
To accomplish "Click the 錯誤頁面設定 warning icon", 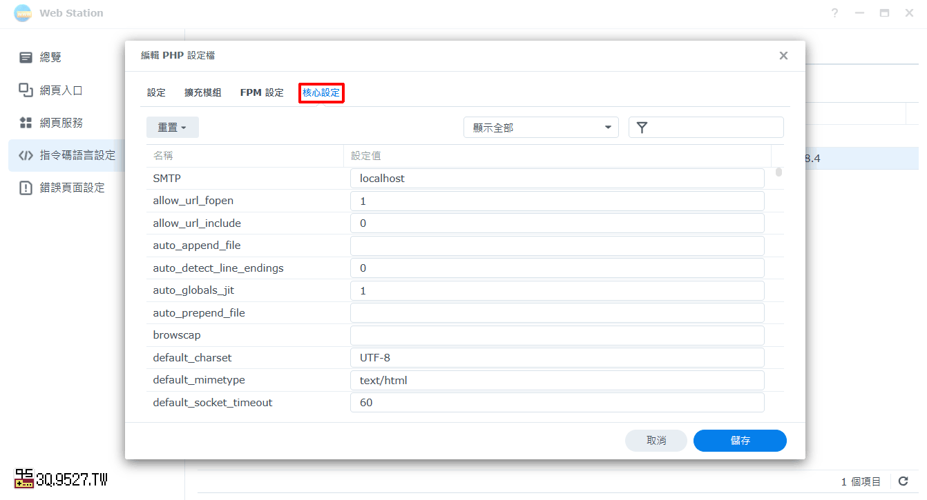I will [x=26, y=188].
